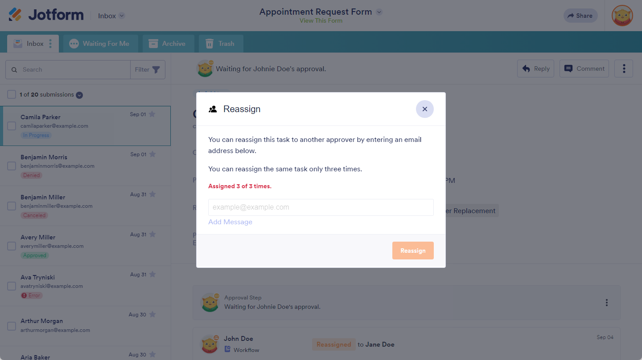Click the Jotform logo
Image resolution: width=642 pixels, height=360 pixels.
[46, 15]
